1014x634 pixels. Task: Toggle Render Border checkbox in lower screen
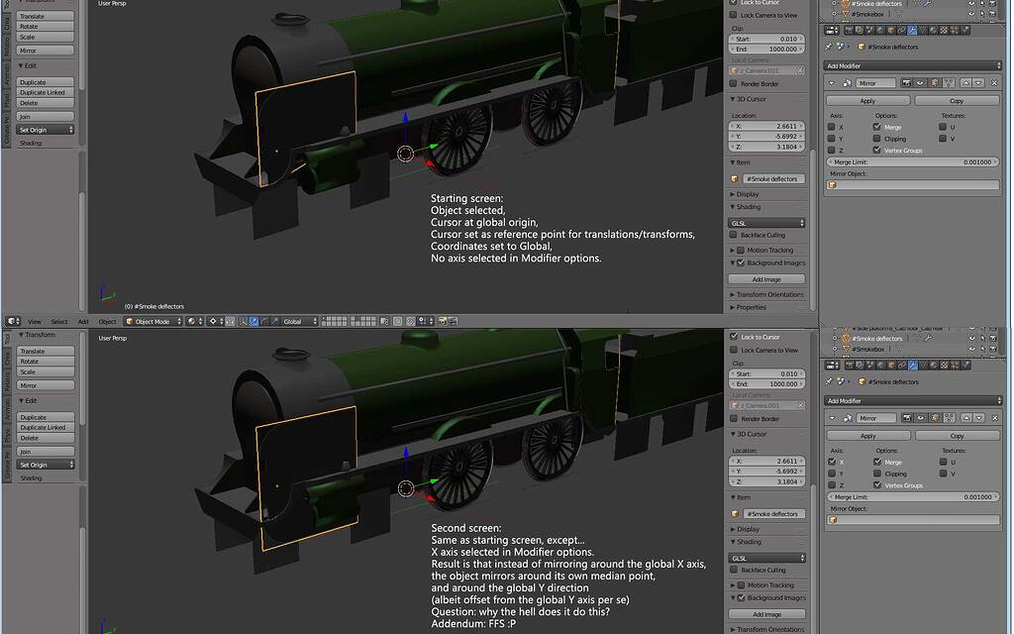click(x=734, y=419)
